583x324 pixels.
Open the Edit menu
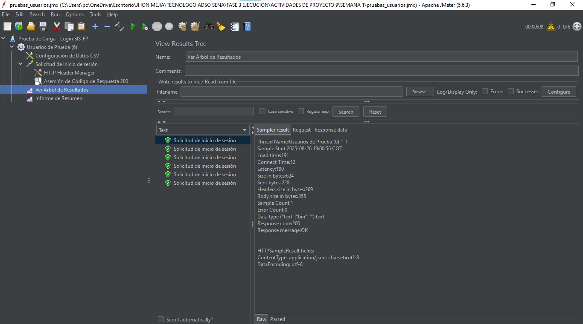[x=20, y=14]
